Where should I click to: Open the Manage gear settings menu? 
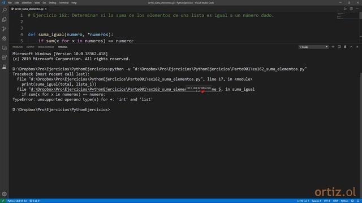point(4,194)
